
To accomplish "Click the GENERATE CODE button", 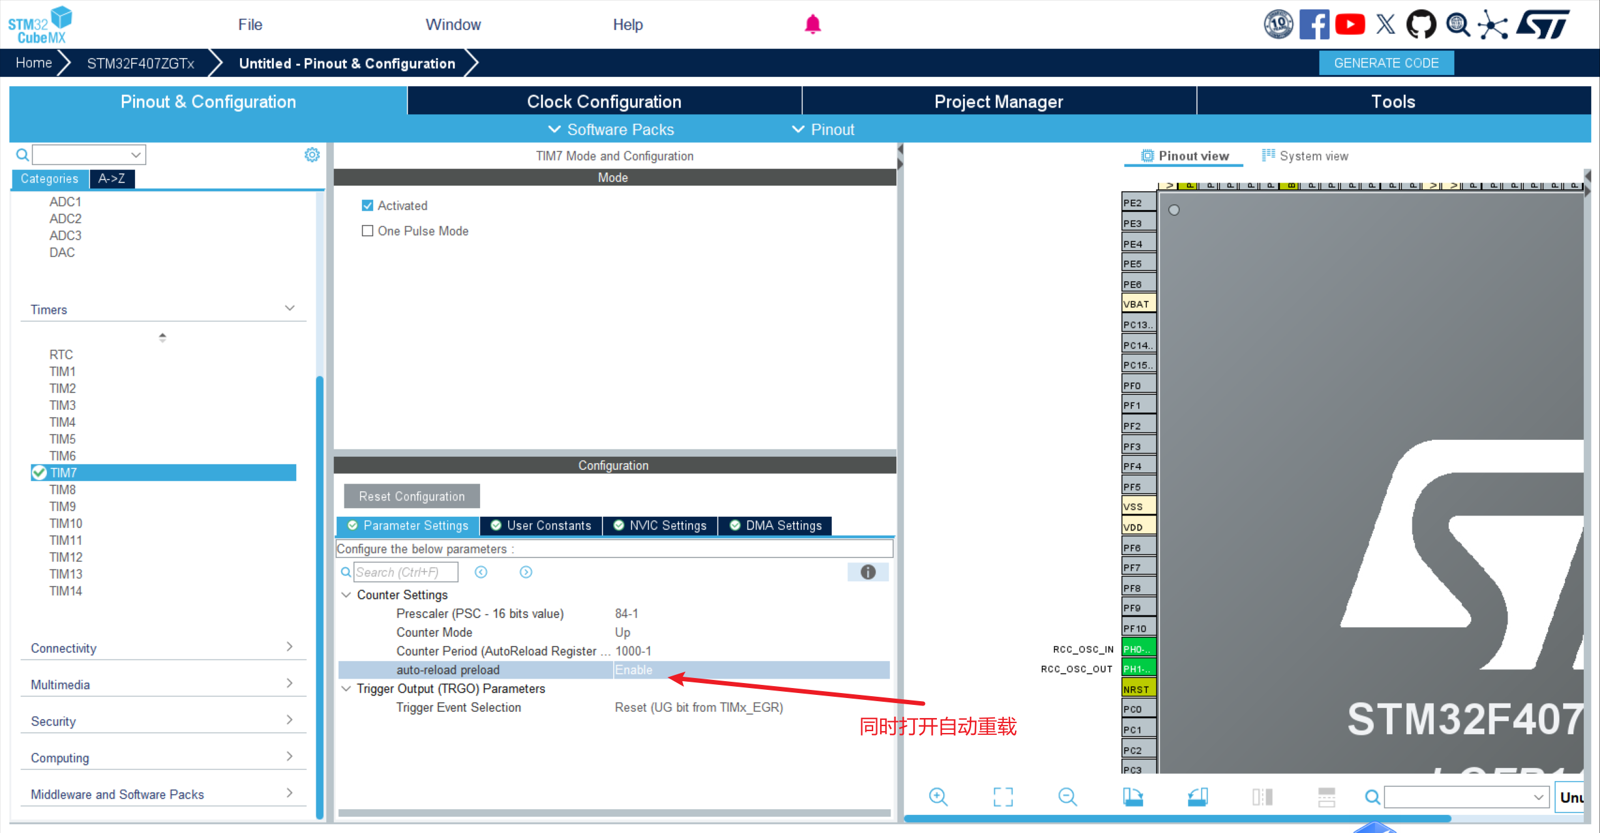I will [1386, 63].
